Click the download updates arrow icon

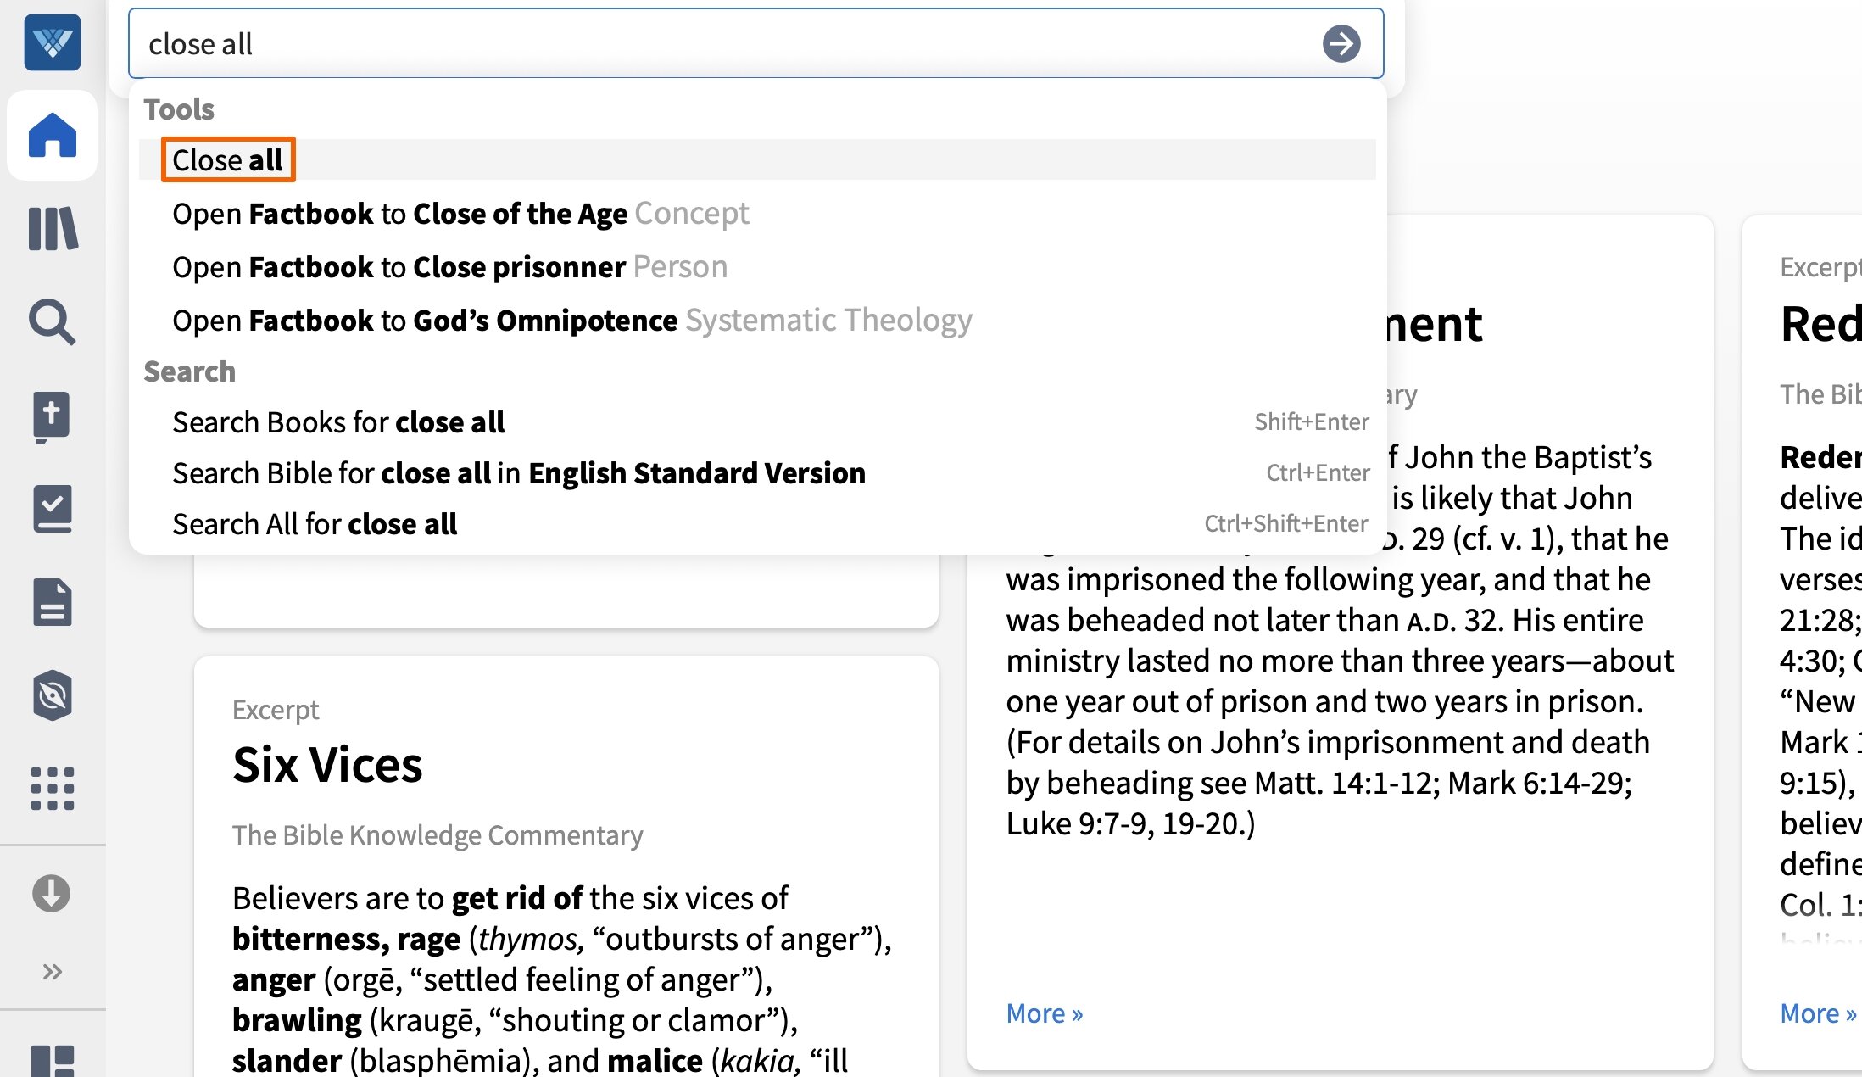[x=52, y=894]
